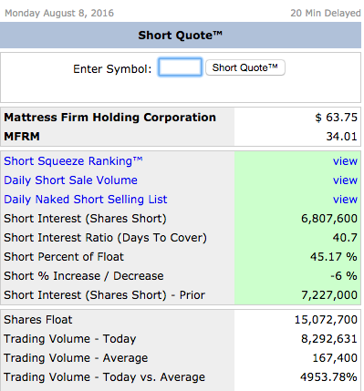Click the Enter Symbol input field
This screenshot has width=364, height=391.
(180, 67)
